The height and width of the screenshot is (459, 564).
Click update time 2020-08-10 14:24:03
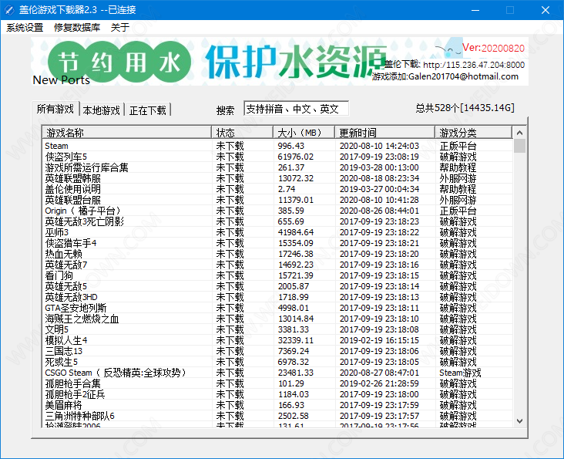379,146
